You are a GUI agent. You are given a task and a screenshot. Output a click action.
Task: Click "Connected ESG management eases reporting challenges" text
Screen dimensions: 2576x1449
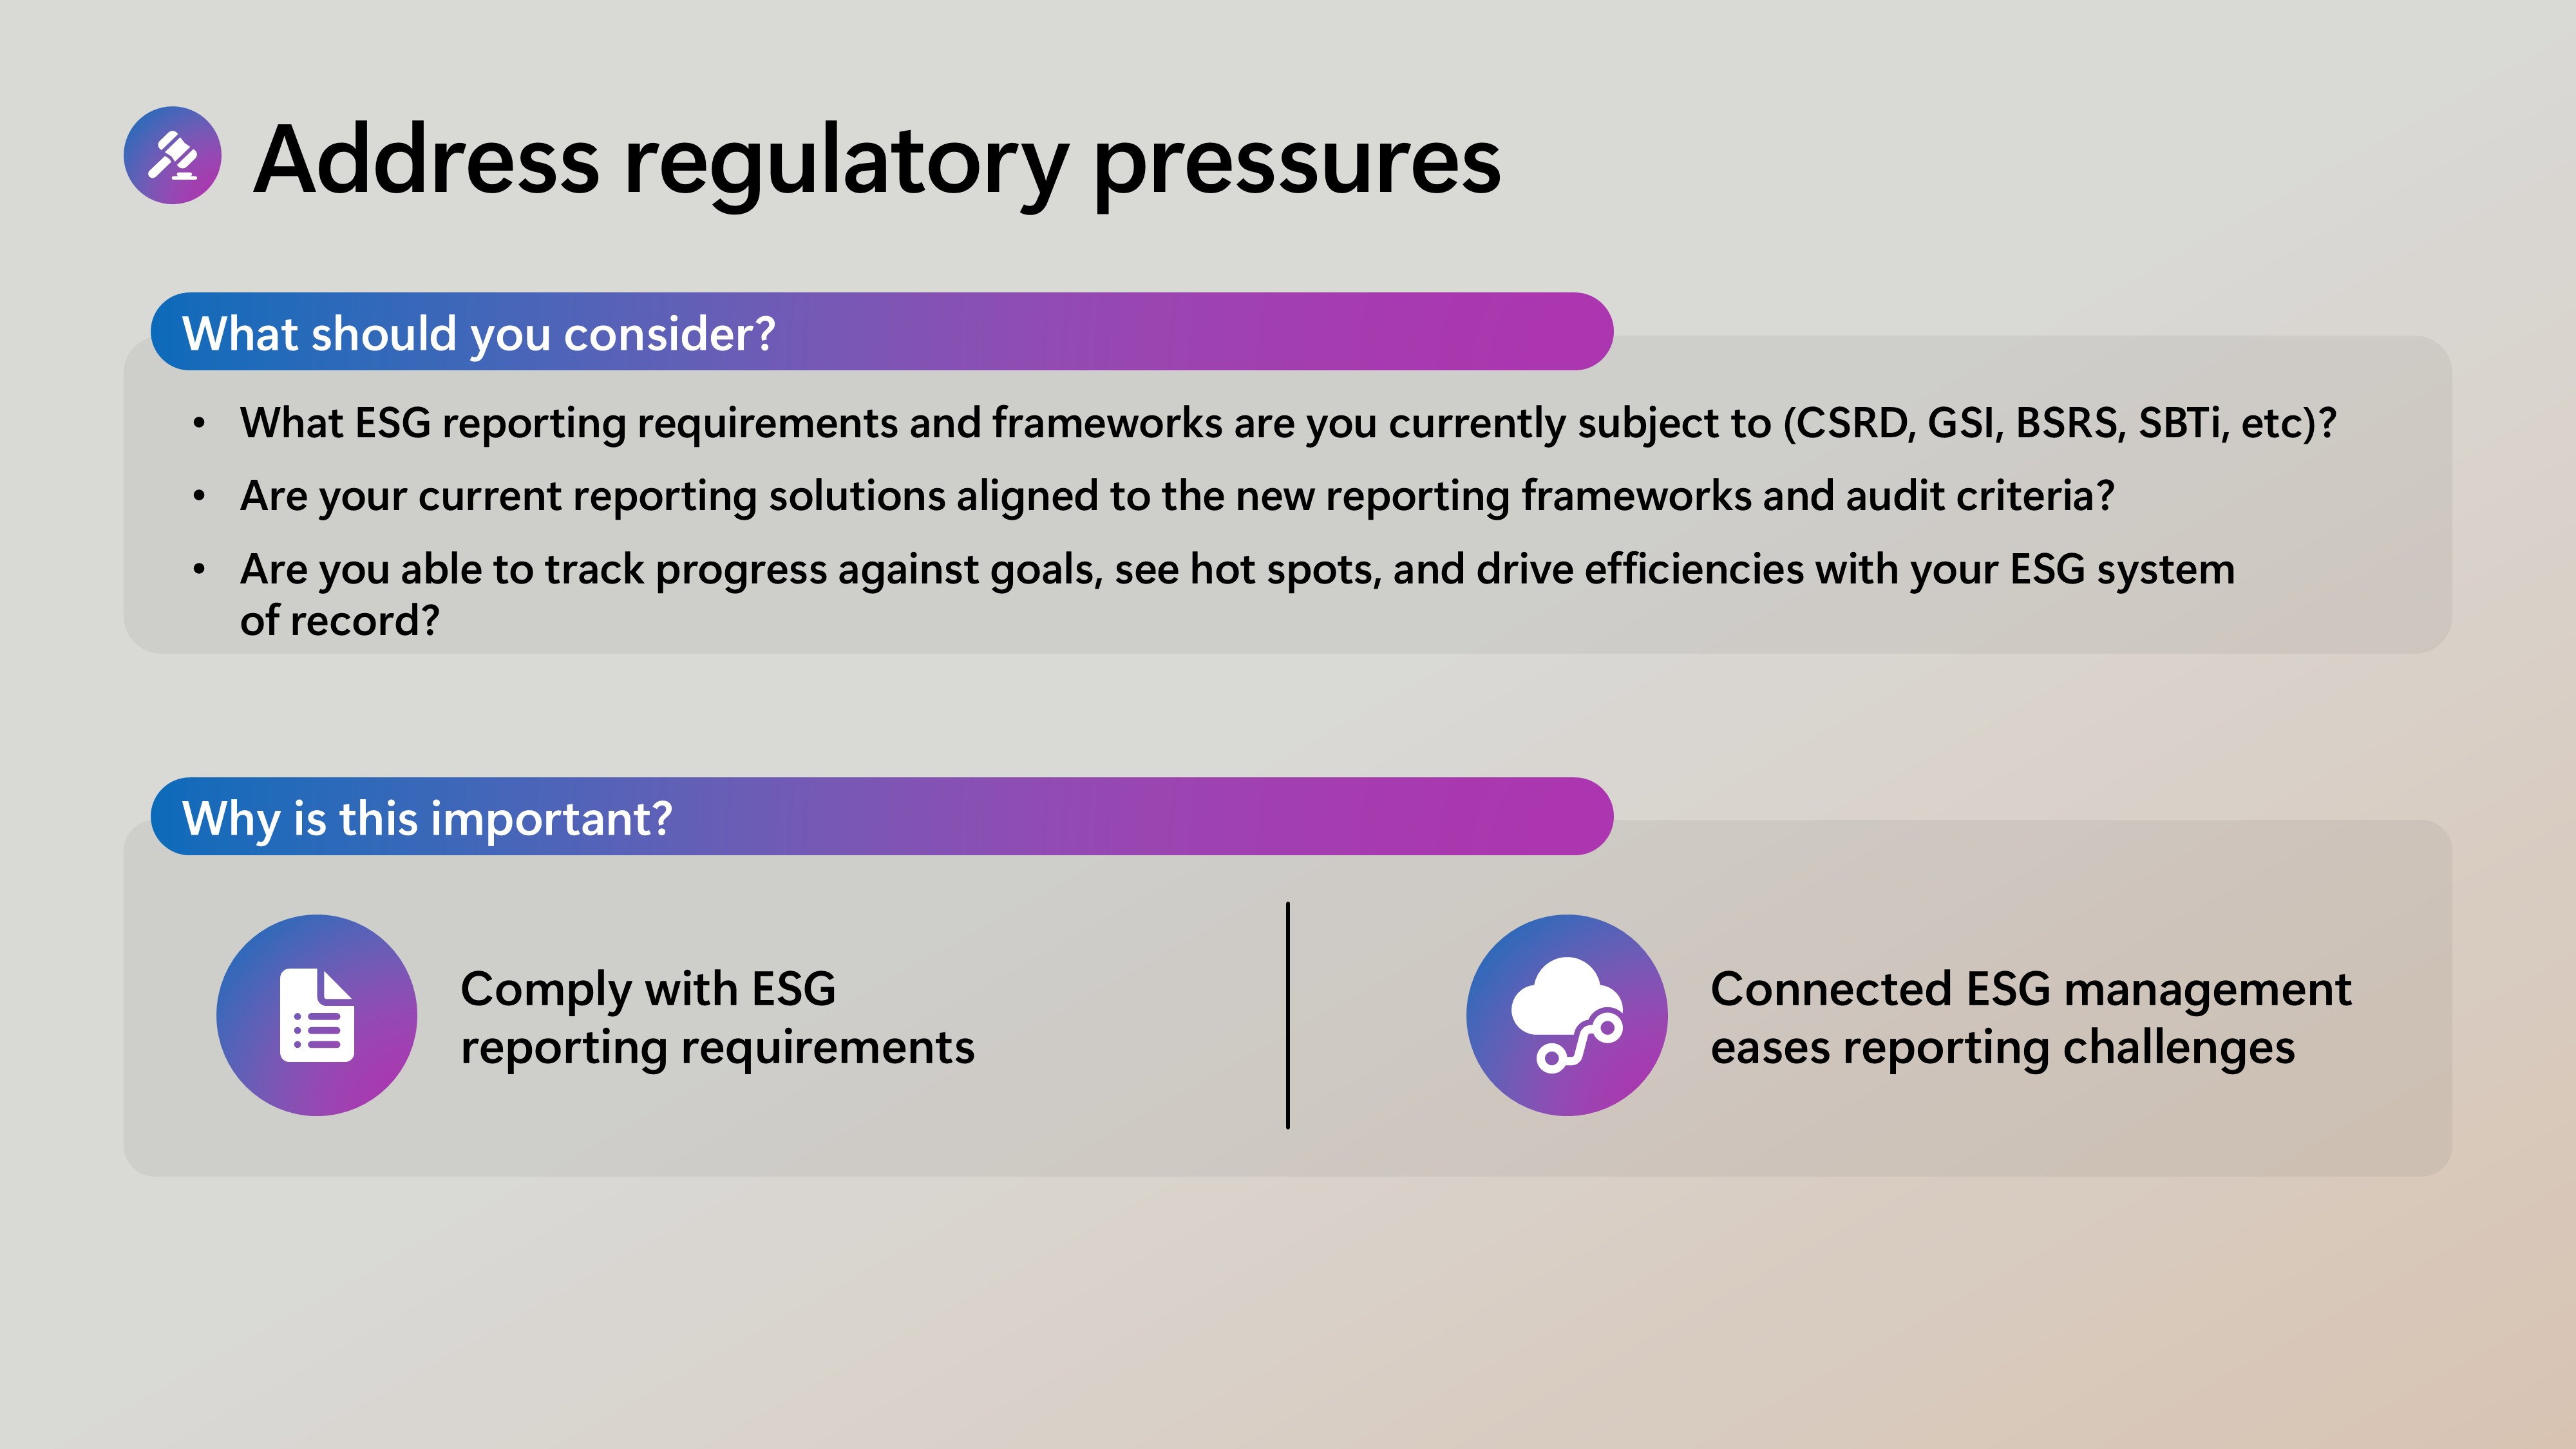pyautogui.click(x=2030, y=1017)
